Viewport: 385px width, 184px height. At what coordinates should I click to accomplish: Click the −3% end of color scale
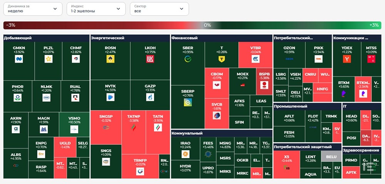10,25
